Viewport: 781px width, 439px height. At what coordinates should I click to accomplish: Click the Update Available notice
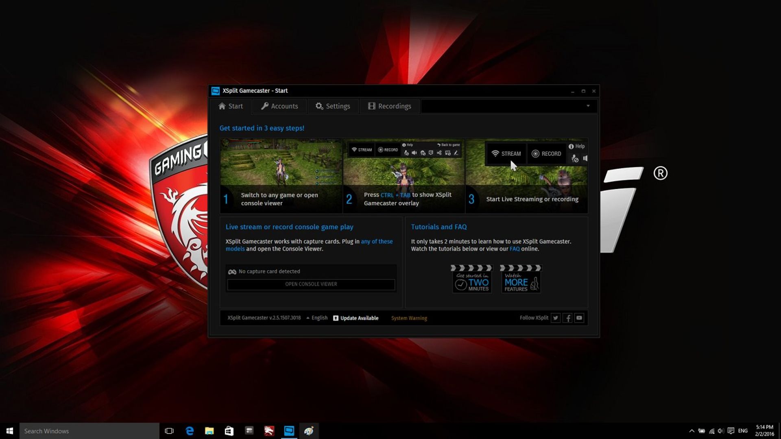[x=356, y=318]
